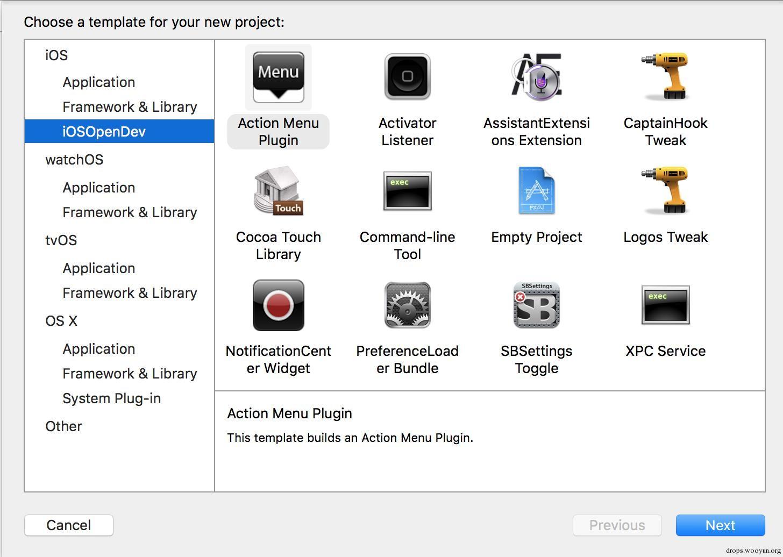Pick the AssistantExtensions Extension template icon

click(536, 77)
